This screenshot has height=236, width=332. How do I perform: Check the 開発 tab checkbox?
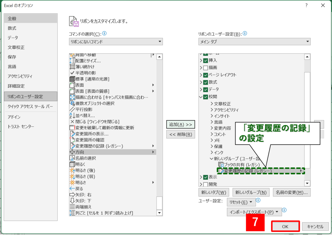coord(206,184)
